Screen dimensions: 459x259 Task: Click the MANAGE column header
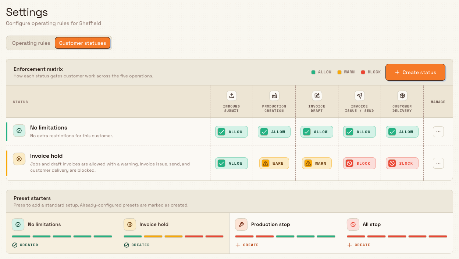click(x=438, y=102)
